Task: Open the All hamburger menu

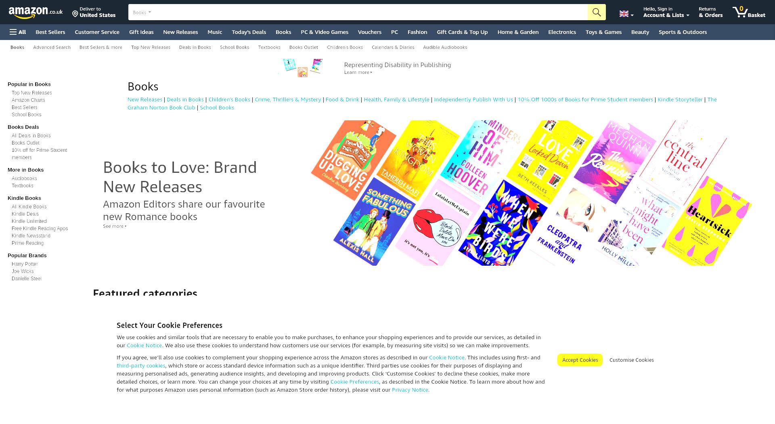Action: click(18, 32)
